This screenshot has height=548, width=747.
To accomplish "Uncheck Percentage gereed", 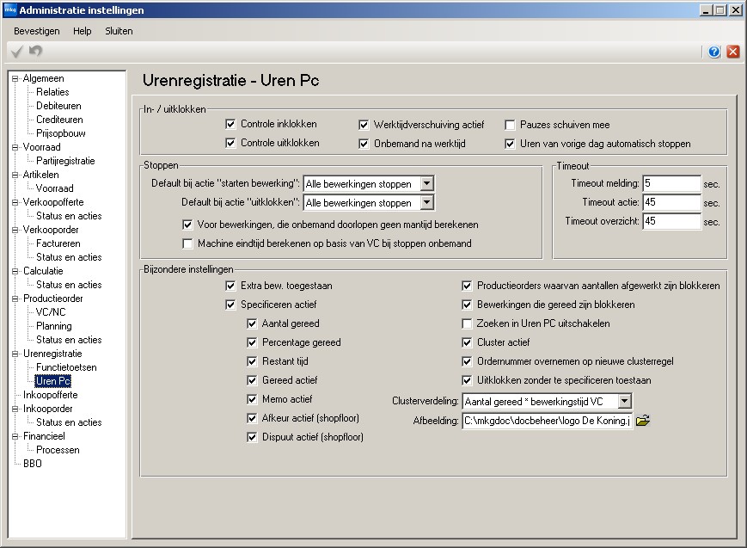I will (252, 342).
